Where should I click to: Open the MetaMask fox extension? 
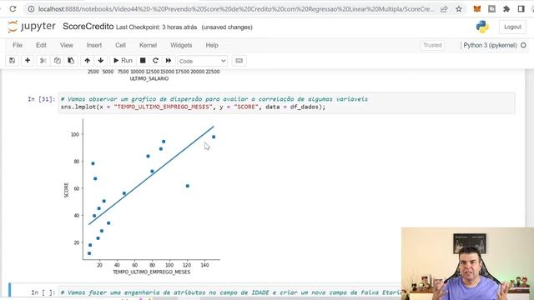click(476, 9)
